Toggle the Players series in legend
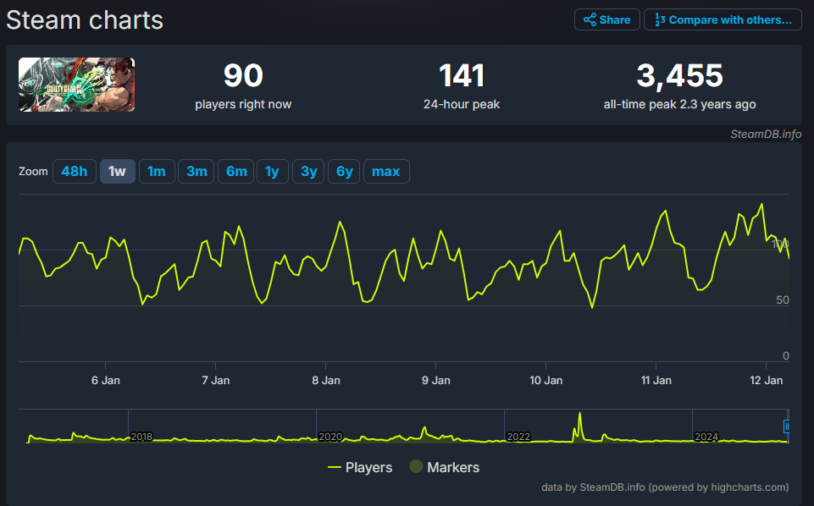This screenshot has width=814, height=506. [x=360, y=467]
